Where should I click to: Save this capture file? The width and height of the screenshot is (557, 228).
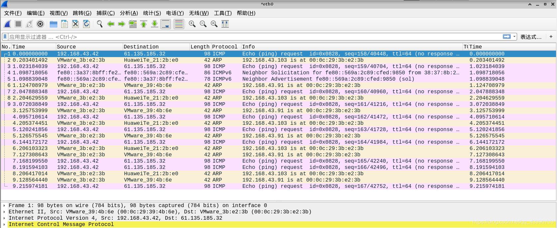[65, 24]
